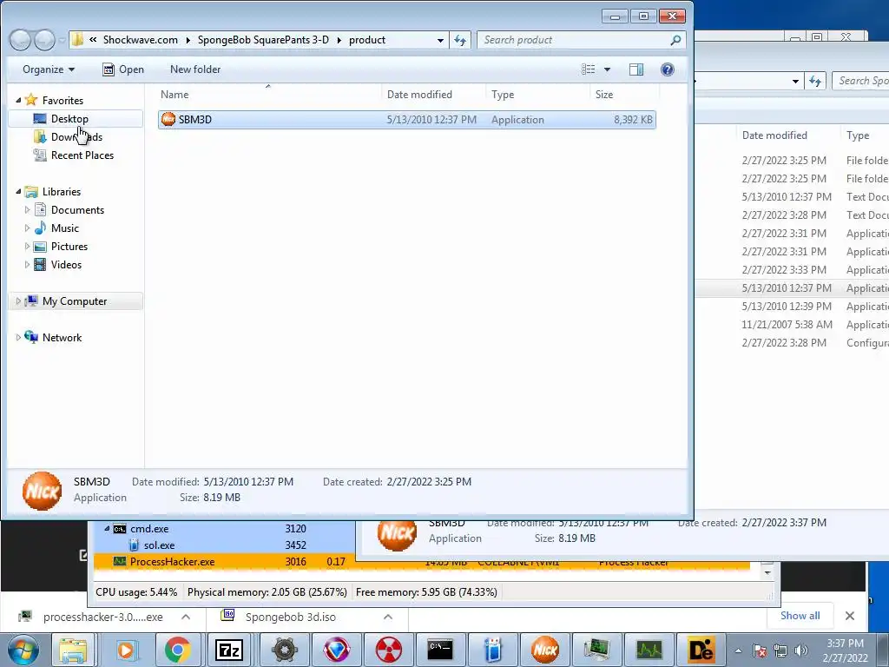
Task: Go to SpongeBob SquarePants 3-D breadcrumb
Action: [263, 40]
